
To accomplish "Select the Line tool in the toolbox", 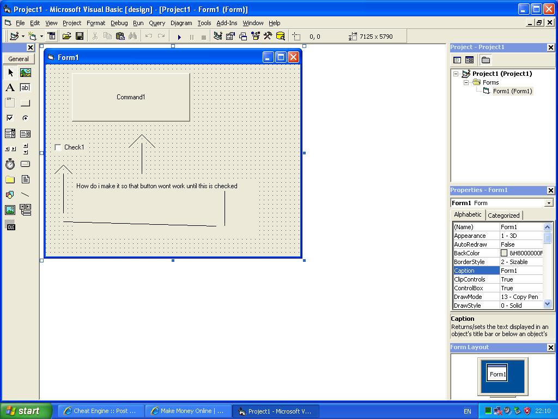I will (25, 195).
